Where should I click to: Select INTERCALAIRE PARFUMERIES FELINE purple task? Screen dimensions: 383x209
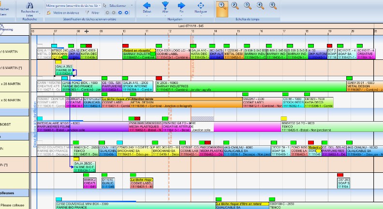pyautogui.click(x=83, y=127)
